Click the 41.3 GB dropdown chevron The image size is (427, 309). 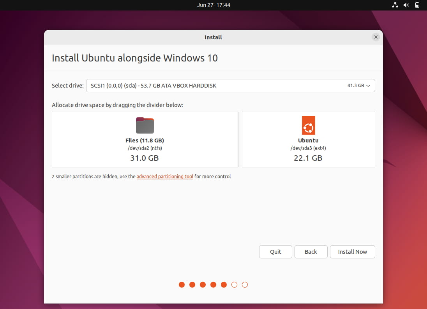(x=368, y=86)
